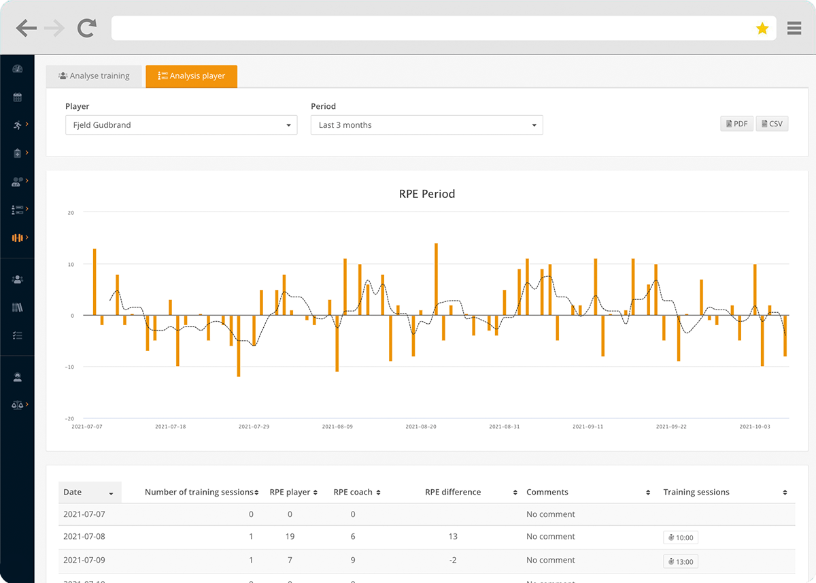Open the checklist tasks icon in sidebar
The image size is (816, 583).
point(18,335)
